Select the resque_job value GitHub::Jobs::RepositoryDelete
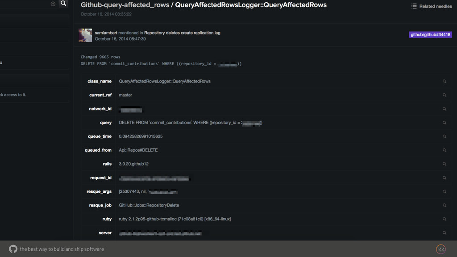This screenshot has height=257, width=457. [x=149, y=205]
